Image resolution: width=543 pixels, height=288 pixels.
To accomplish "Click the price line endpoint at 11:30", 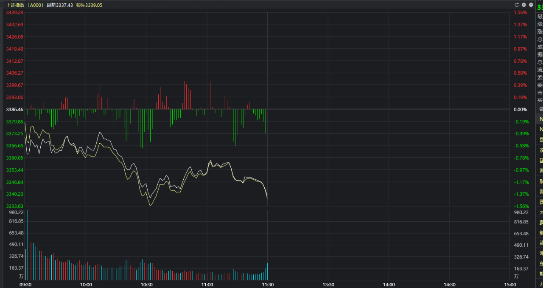I will (267, 198).
